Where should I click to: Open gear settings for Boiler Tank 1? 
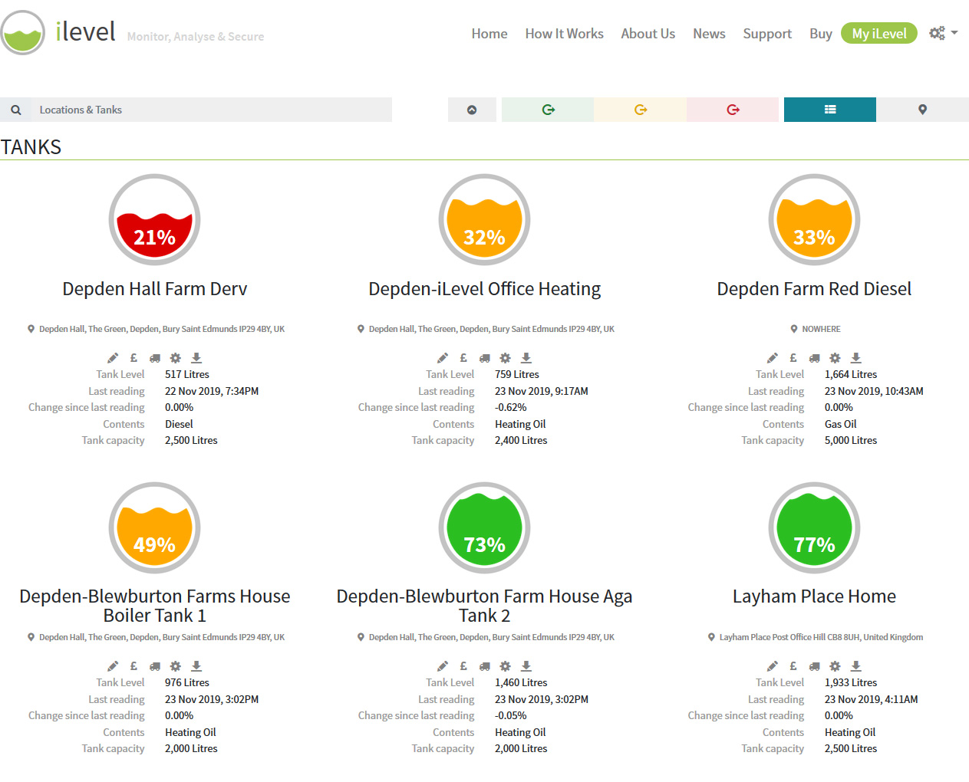coord(176,666)
